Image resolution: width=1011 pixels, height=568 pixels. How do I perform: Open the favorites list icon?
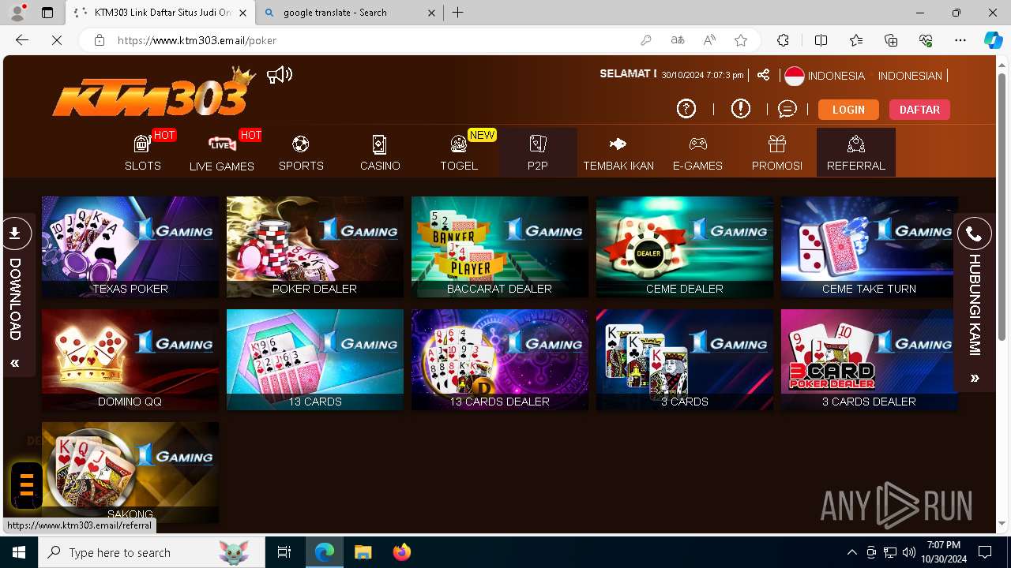tap(856, 40)
